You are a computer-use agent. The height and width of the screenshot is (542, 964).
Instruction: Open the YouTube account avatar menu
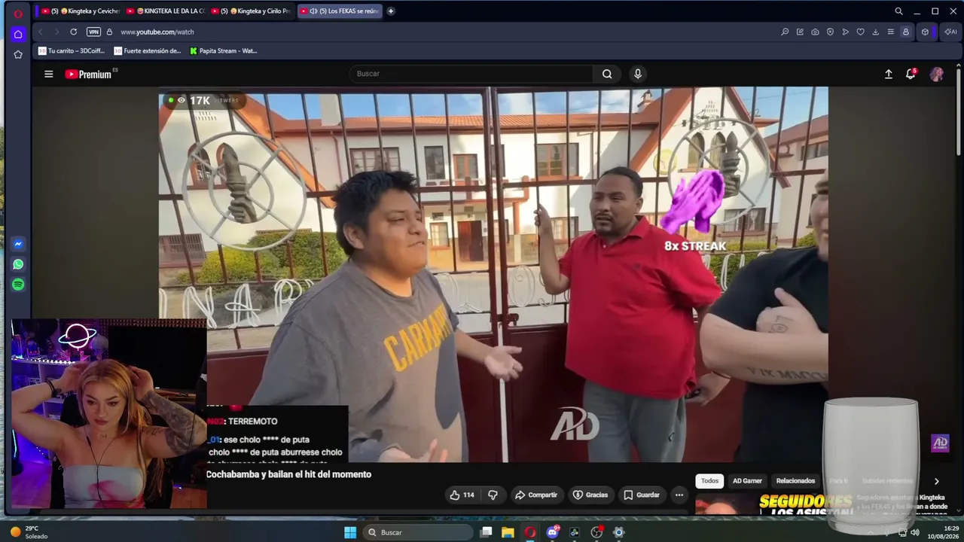click(937, 74)
